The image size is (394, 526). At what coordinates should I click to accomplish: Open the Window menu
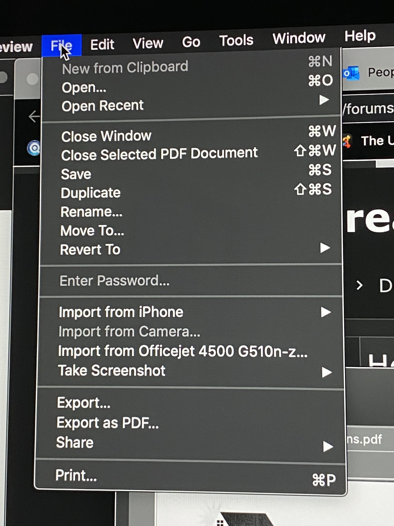[x=299, y=38]
